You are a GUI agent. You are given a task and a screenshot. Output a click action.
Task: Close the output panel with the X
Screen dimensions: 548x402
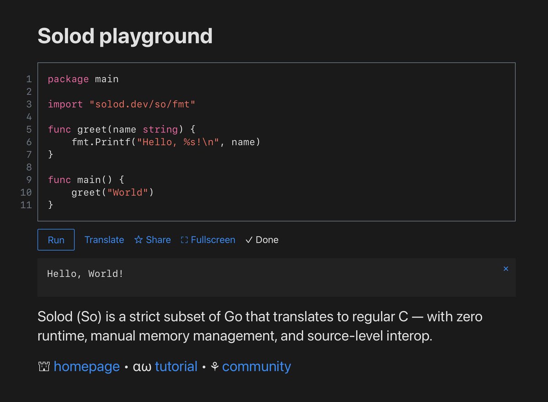506,269
